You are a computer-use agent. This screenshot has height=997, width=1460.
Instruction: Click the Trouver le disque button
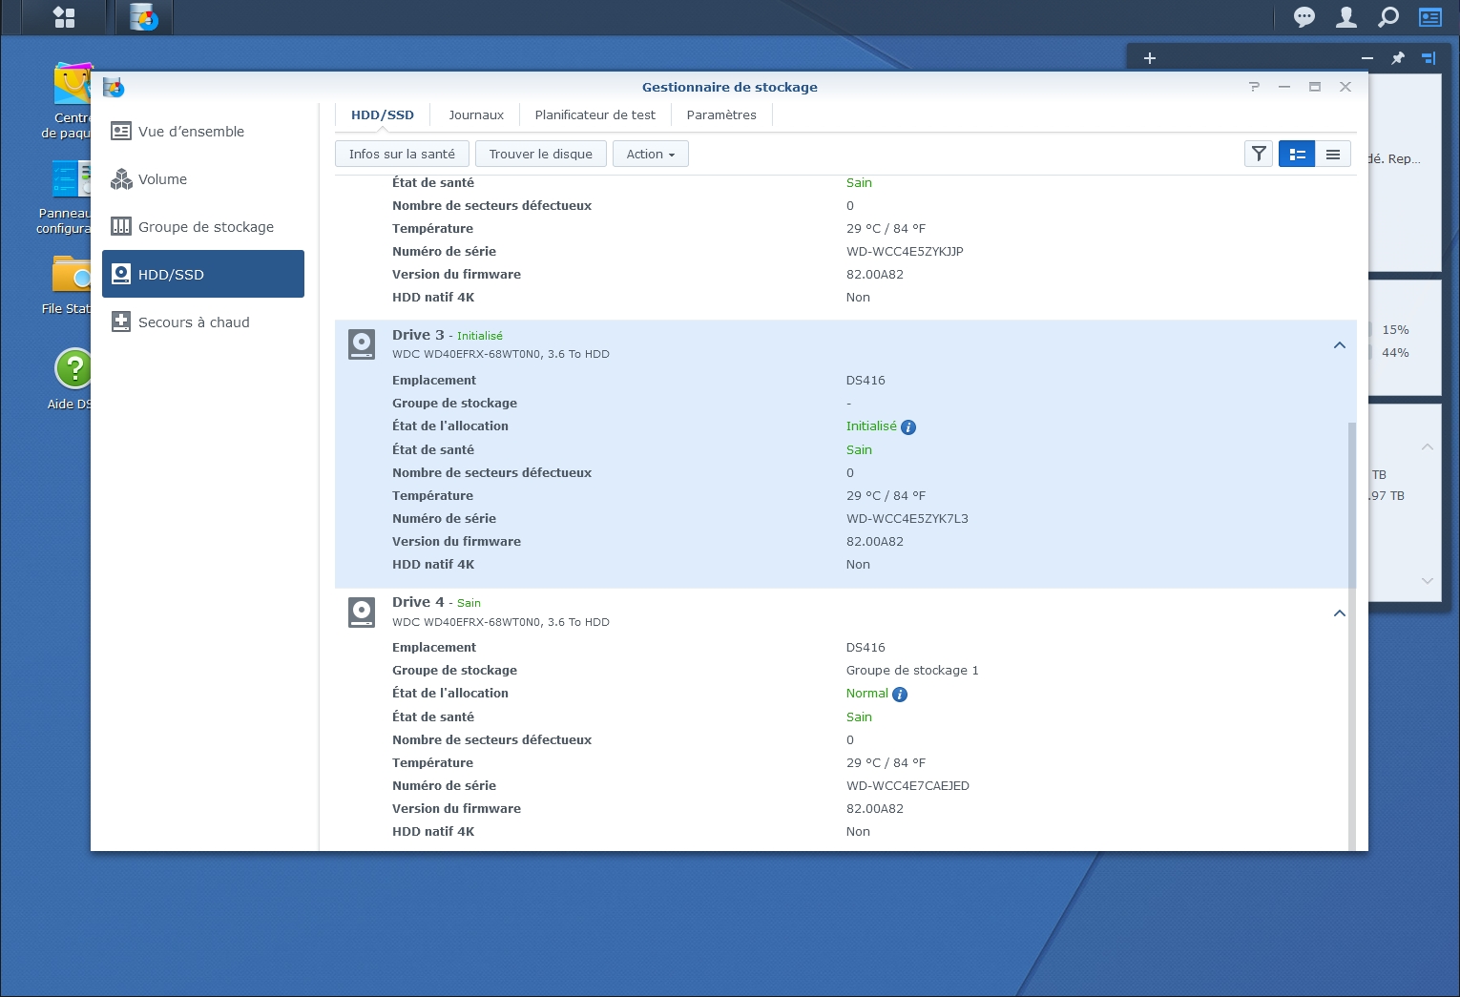pyautogui.click(x=540, y=154)
